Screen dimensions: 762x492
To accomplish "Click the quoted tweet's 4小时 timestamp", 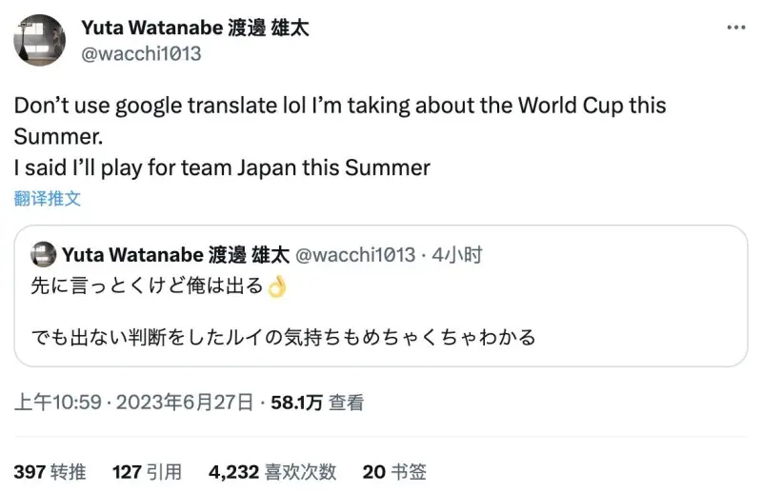I will point(457,255).
